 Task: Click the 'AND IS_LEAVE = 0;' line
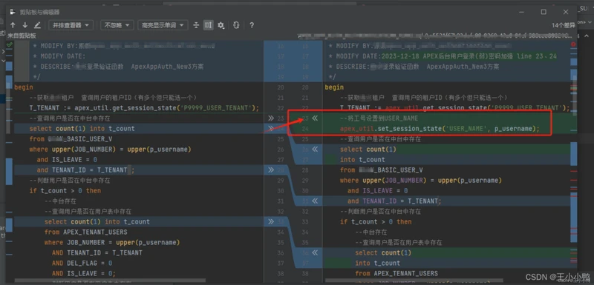pos(84,273)
